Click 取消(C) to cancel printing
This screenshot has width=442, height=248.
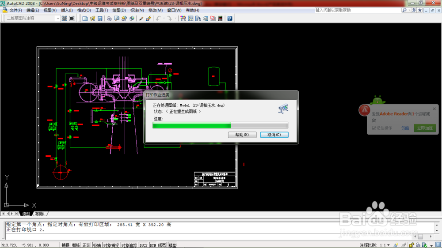click(x=274, y=135)
